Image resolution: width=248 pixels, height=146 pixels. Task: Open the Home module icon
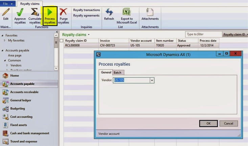tap(5, 75)
